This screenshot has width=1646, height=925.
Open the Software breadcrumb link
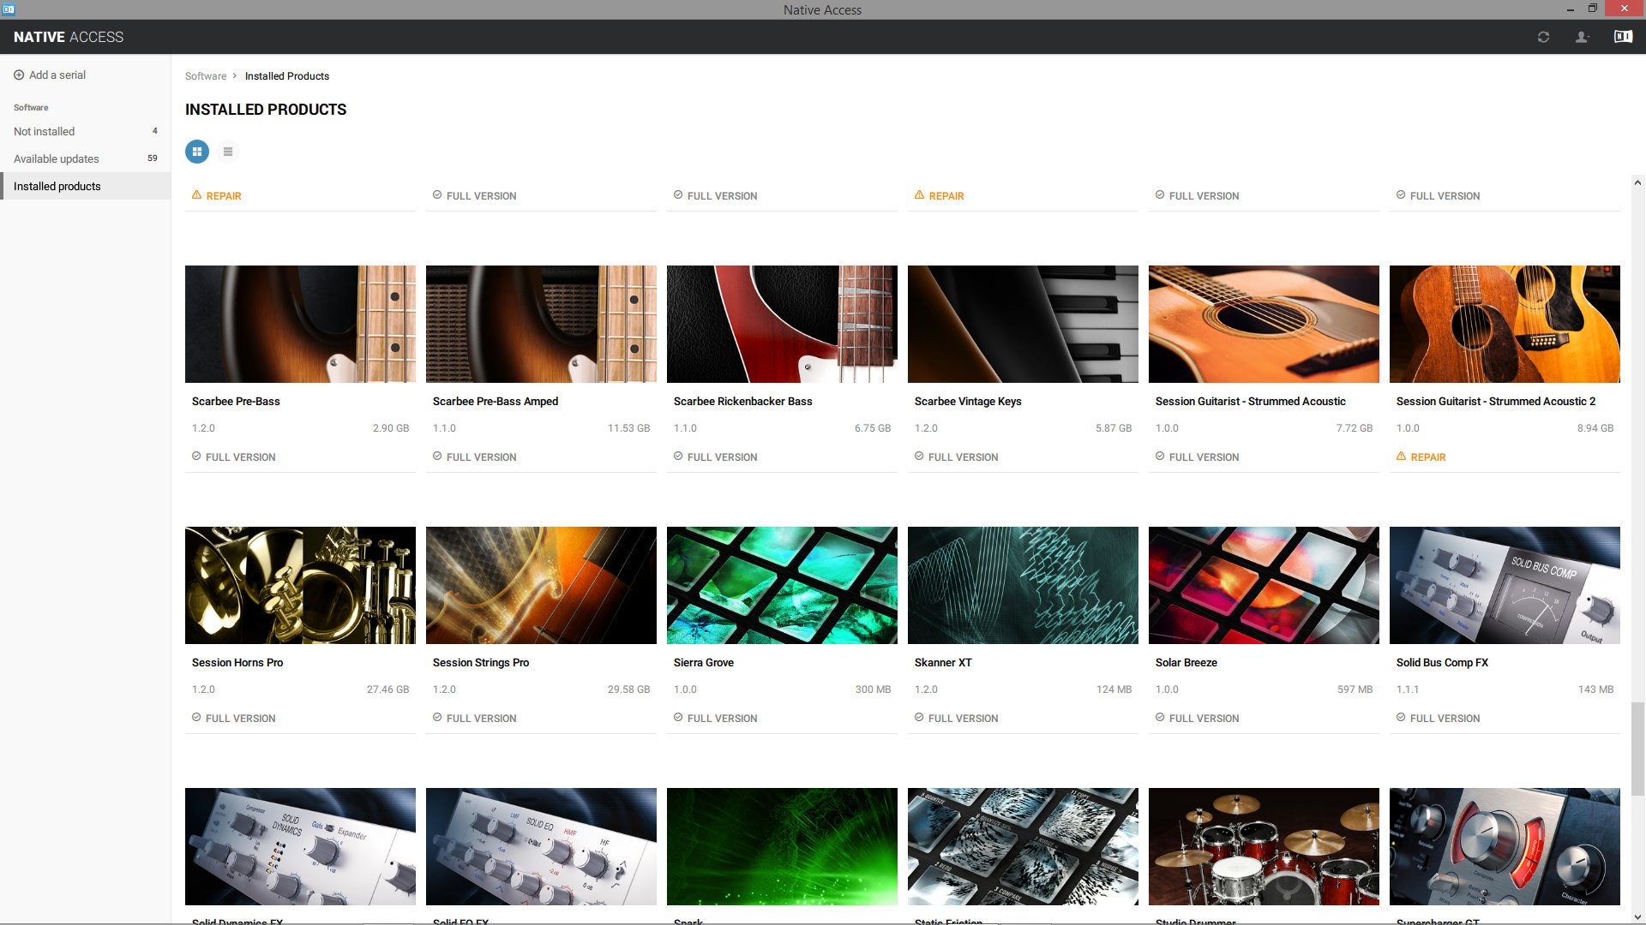click(206, 76)
